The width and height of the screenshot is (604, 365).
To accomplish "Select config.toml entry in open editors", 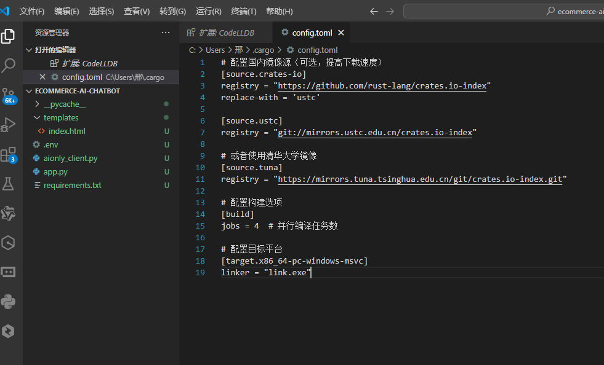I will 101,77.
